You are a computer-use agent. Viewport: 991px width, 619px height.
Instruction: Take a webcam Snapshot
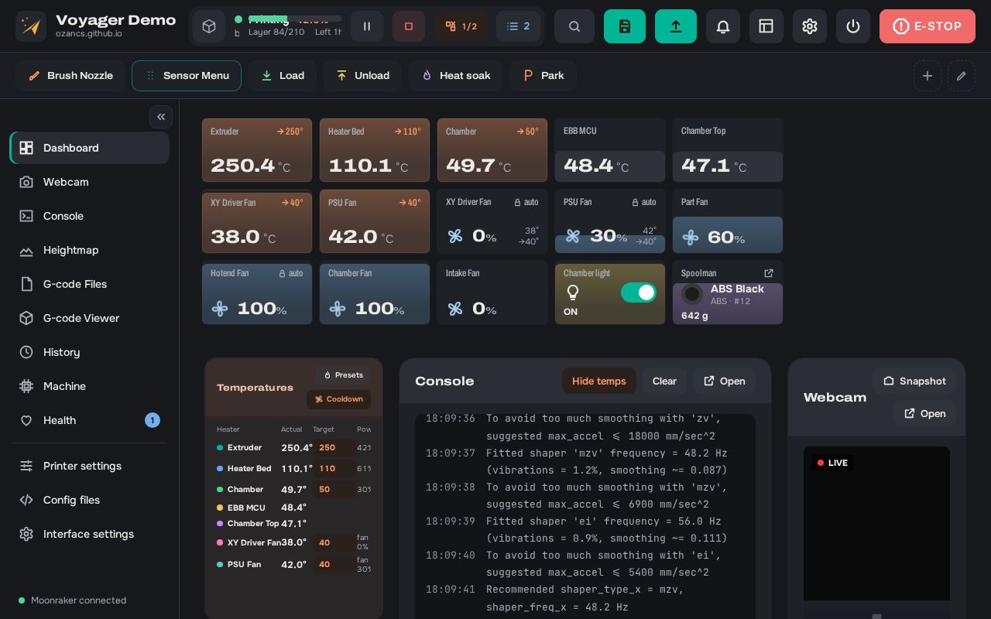pyautogui.click(x=914, y=381)
